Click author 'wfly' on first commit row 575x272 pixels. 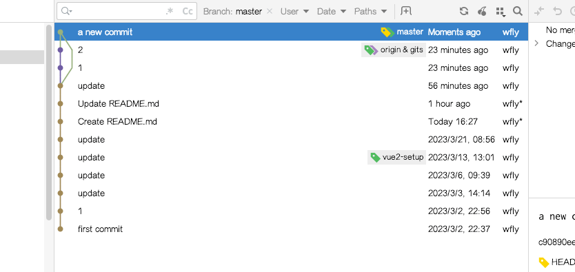(510, 229)
